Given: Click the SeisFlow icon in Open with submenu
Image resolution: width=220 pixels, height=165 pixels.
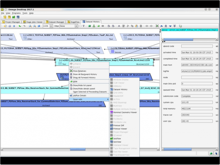Looking at the screenshot, I should (111, 139).
